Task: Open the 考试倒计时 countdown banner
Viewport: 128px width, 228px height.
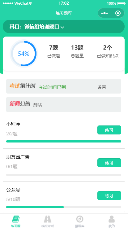Action: coord(64,86)
